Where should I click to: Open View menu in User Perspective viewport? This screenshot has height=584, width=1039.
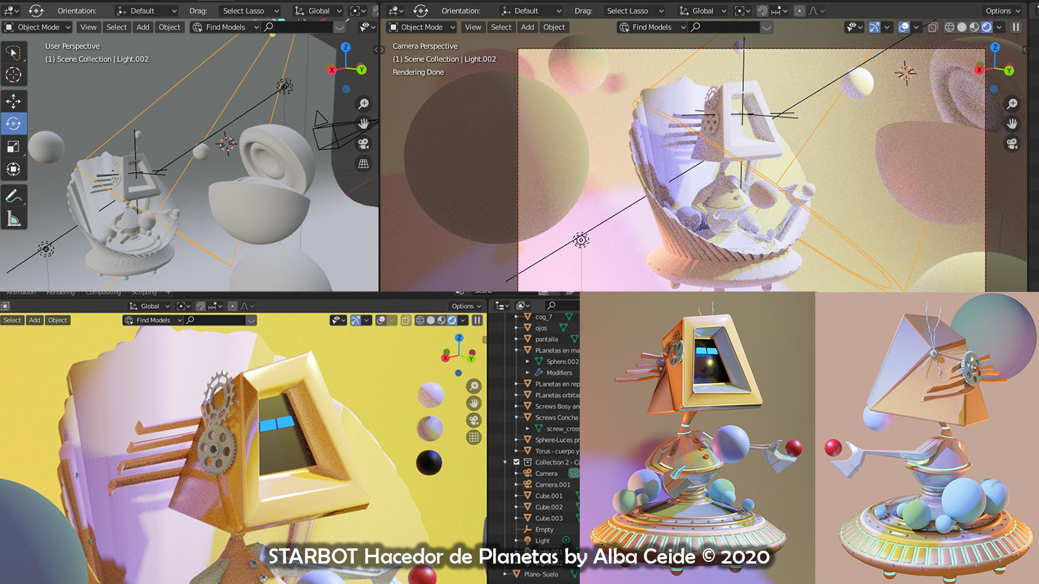coord(88,27)
